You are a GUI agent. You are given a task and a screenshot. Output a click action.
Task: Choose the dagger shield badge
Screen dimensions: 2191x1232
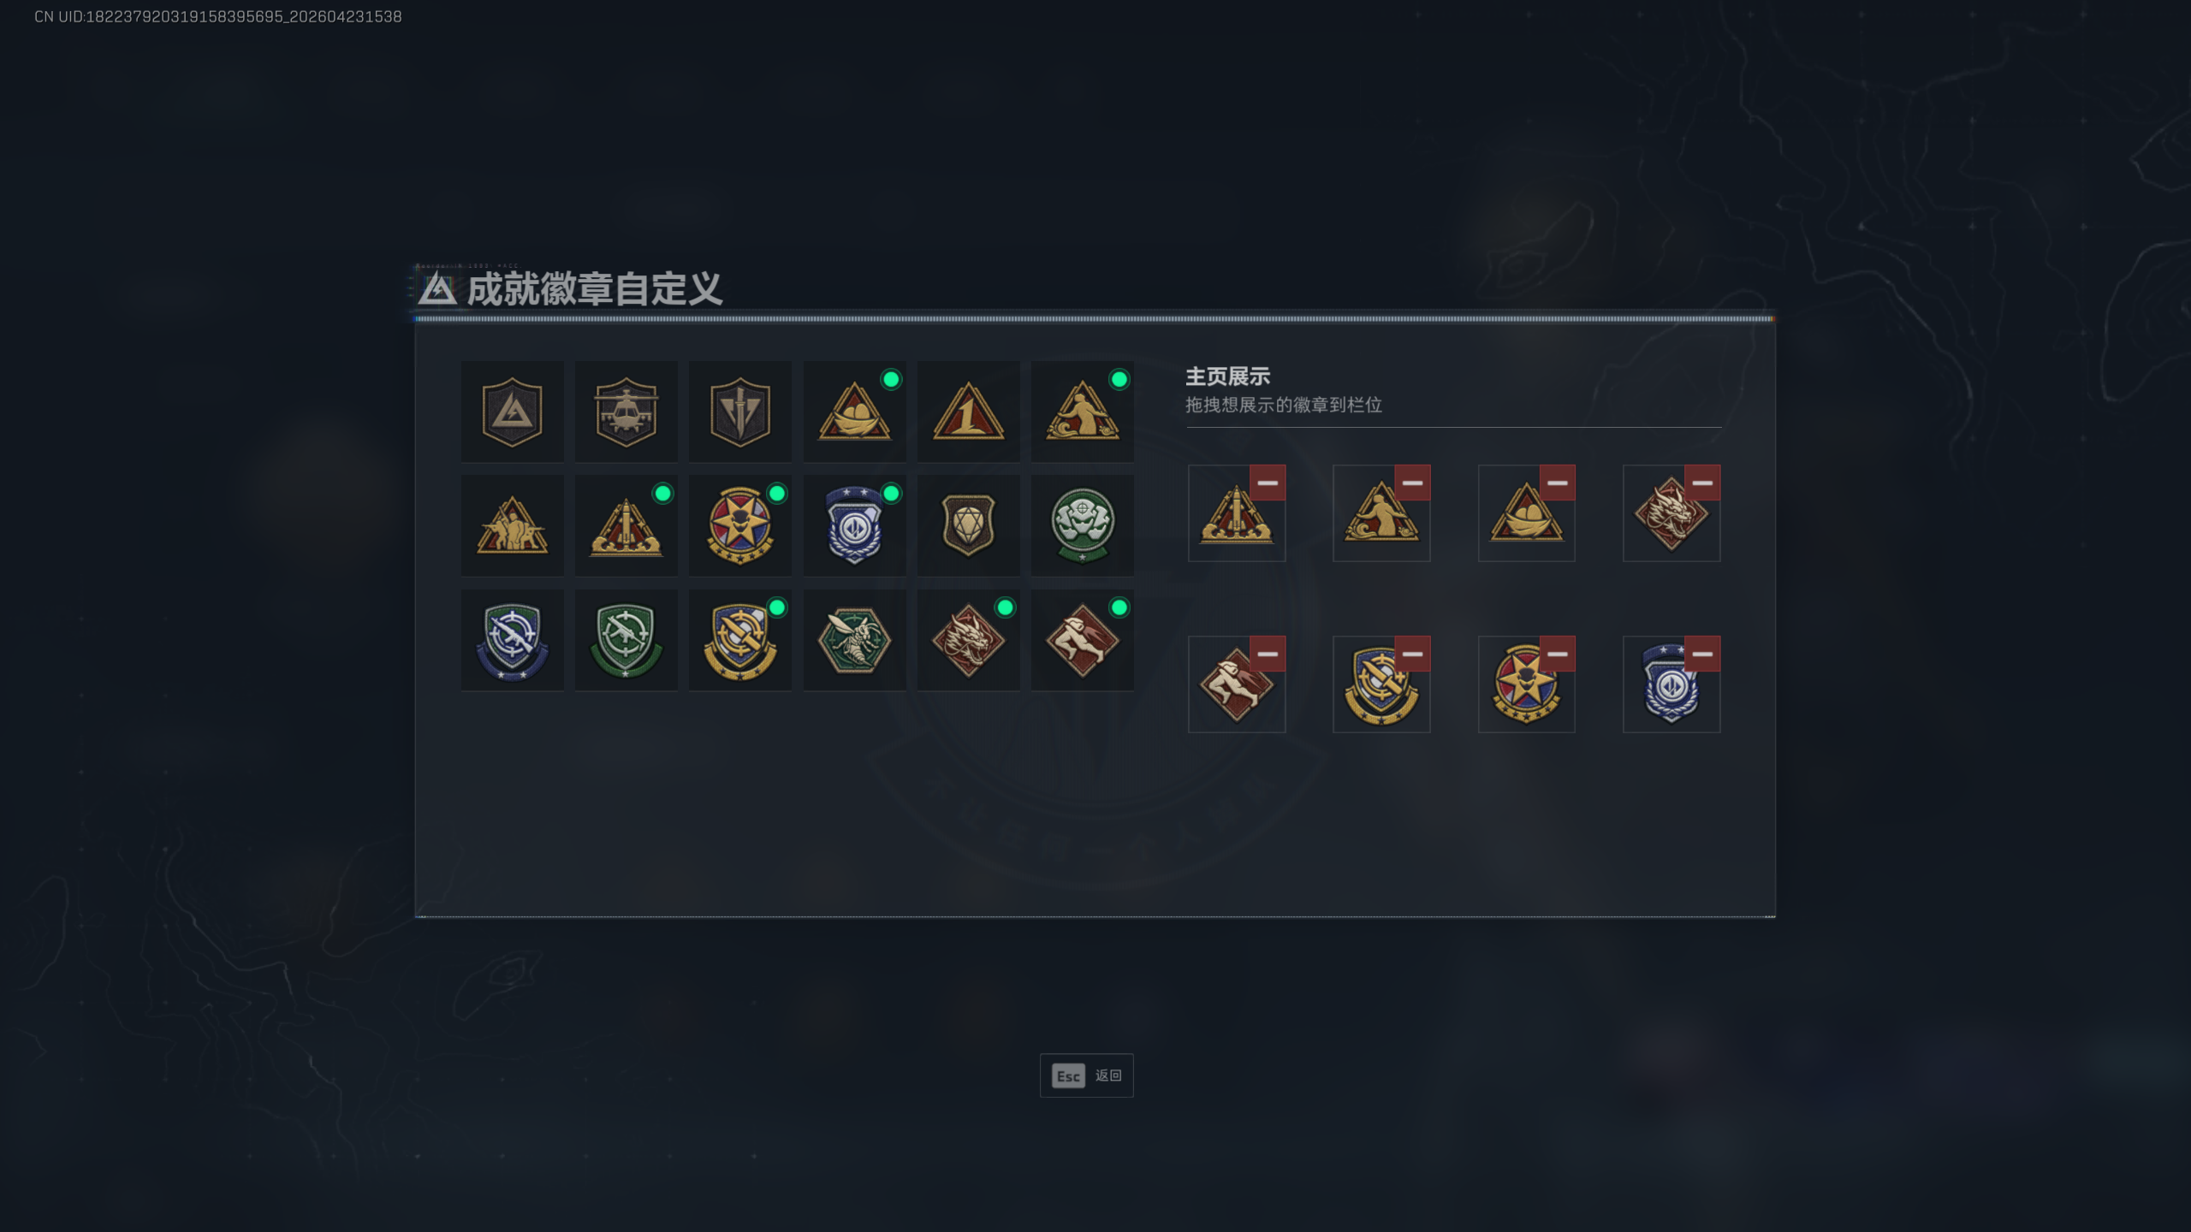point(739,412)
